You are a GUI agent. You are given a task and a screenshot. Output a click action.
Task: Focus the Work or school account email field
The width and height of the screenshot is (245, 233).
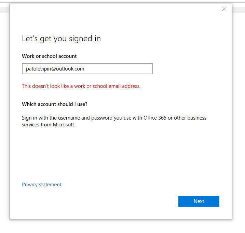pos(87,69)
